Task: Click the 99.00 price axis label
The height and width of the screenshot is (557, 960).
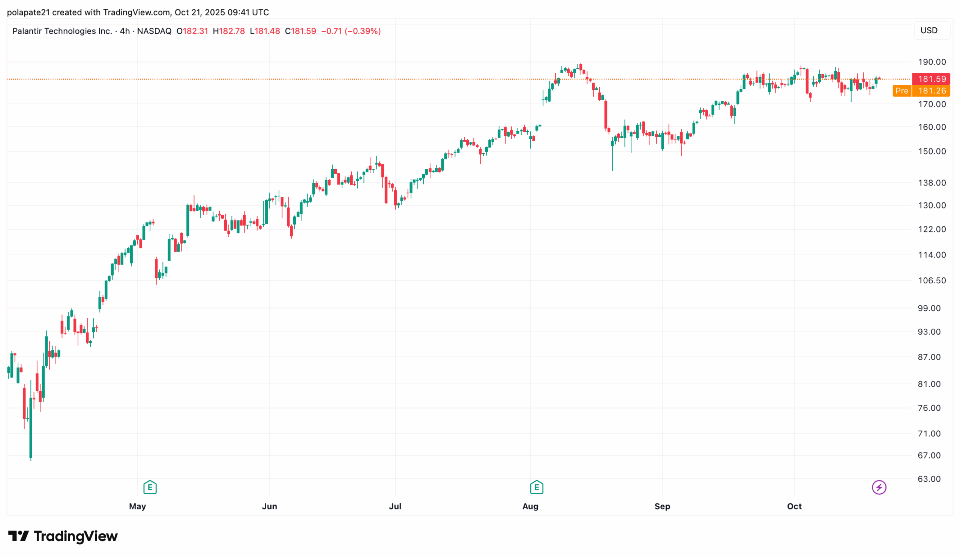Action: [x=929, y=308]
